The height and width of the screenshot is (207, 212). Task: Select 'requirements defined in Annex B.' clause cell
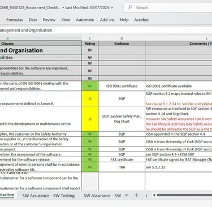click(41, 98)
